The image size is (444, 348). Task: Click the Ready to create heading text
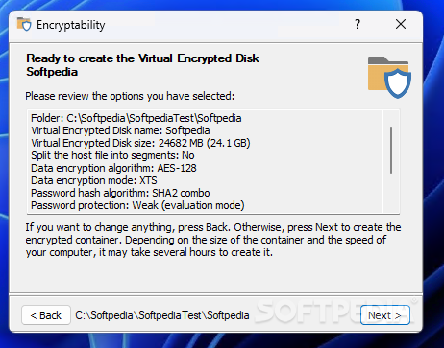point(142,65)
